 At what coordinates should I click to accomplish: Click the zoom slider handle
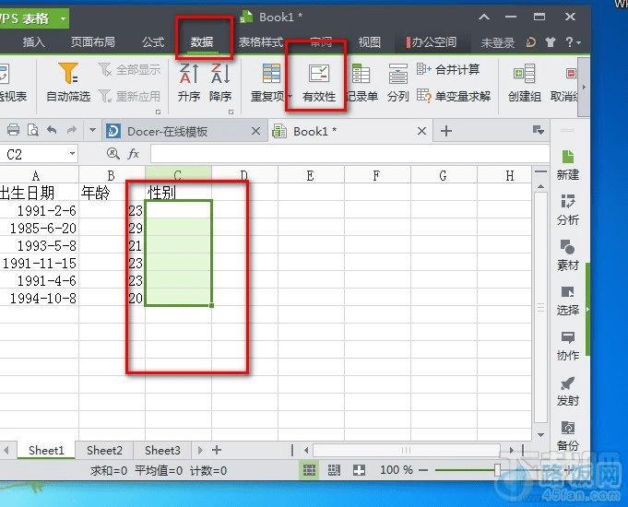(497, 470)
